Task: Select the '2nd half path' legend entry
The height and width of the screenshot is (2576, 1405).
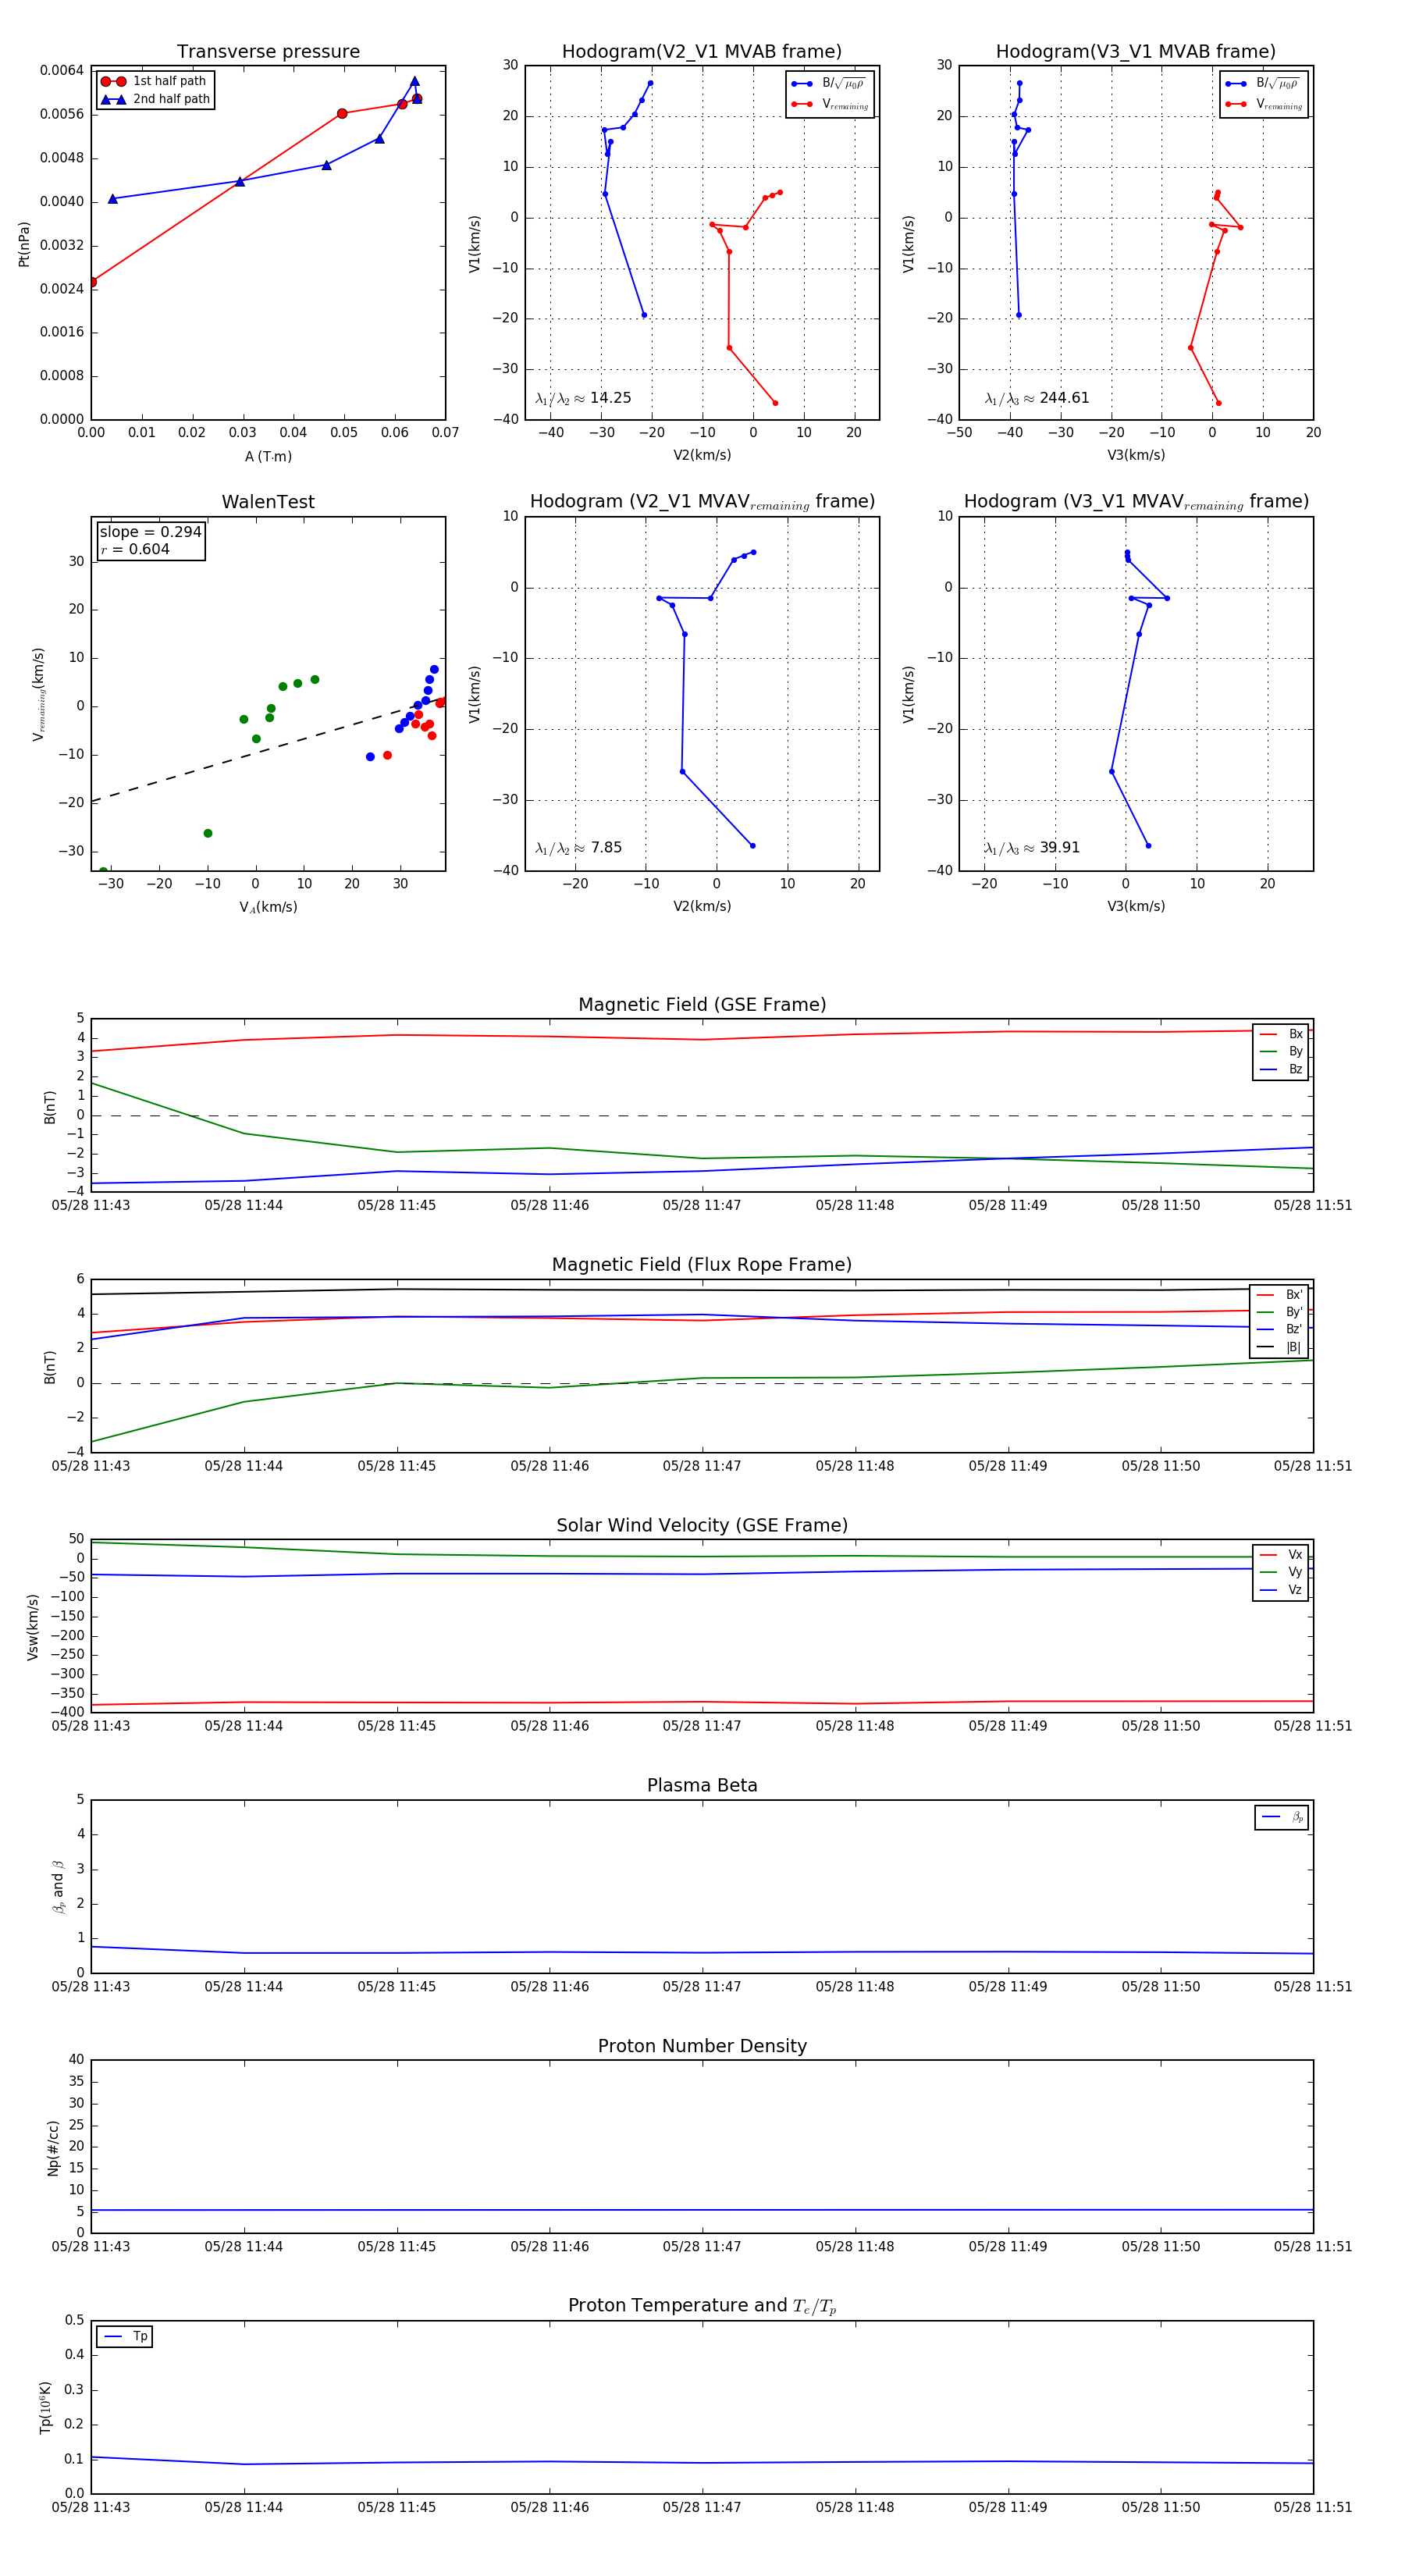Action: click(x=155, y=99)
